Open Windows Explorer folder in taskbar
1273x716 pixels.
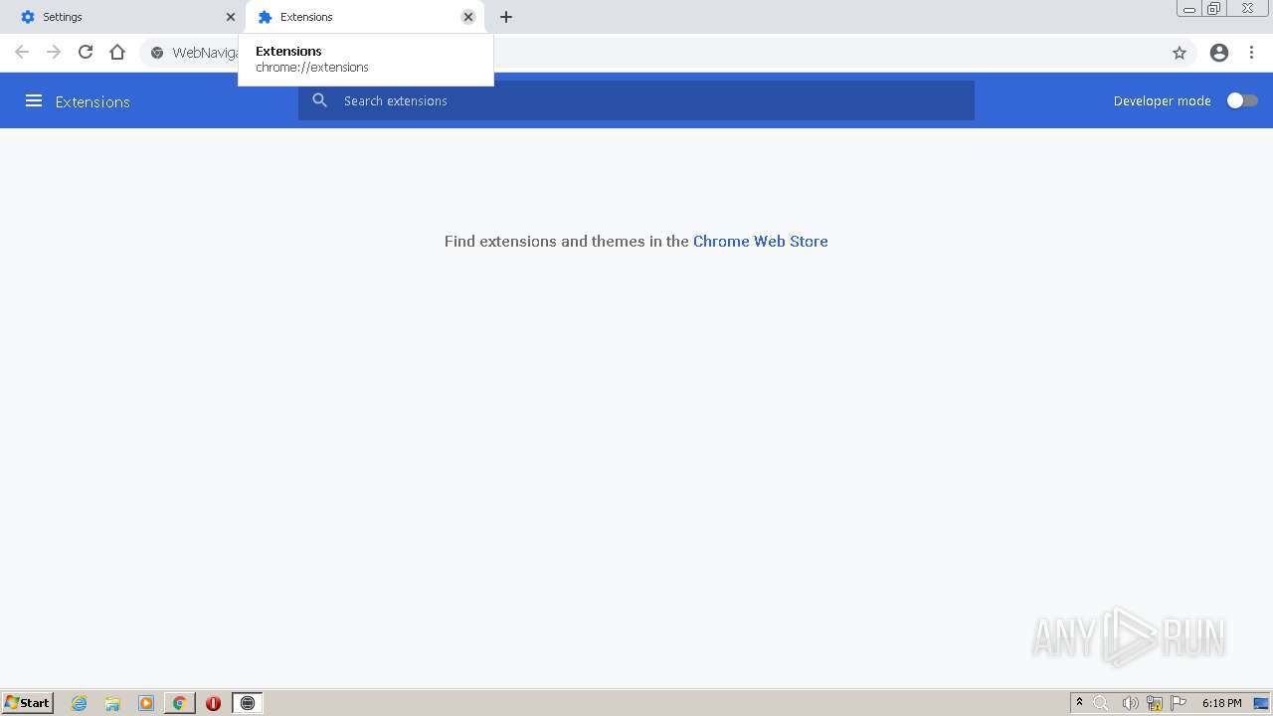click(x=112, y=703)
